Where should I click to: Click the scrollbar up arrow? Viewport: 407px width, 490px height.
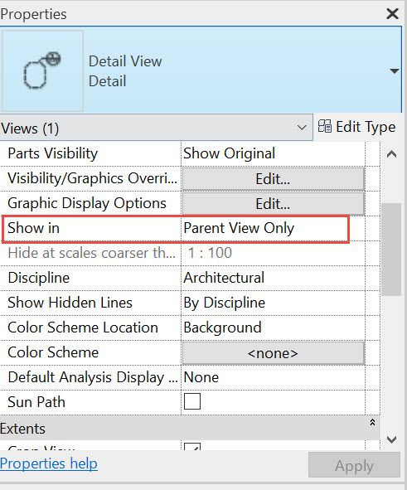pos(391,153)
